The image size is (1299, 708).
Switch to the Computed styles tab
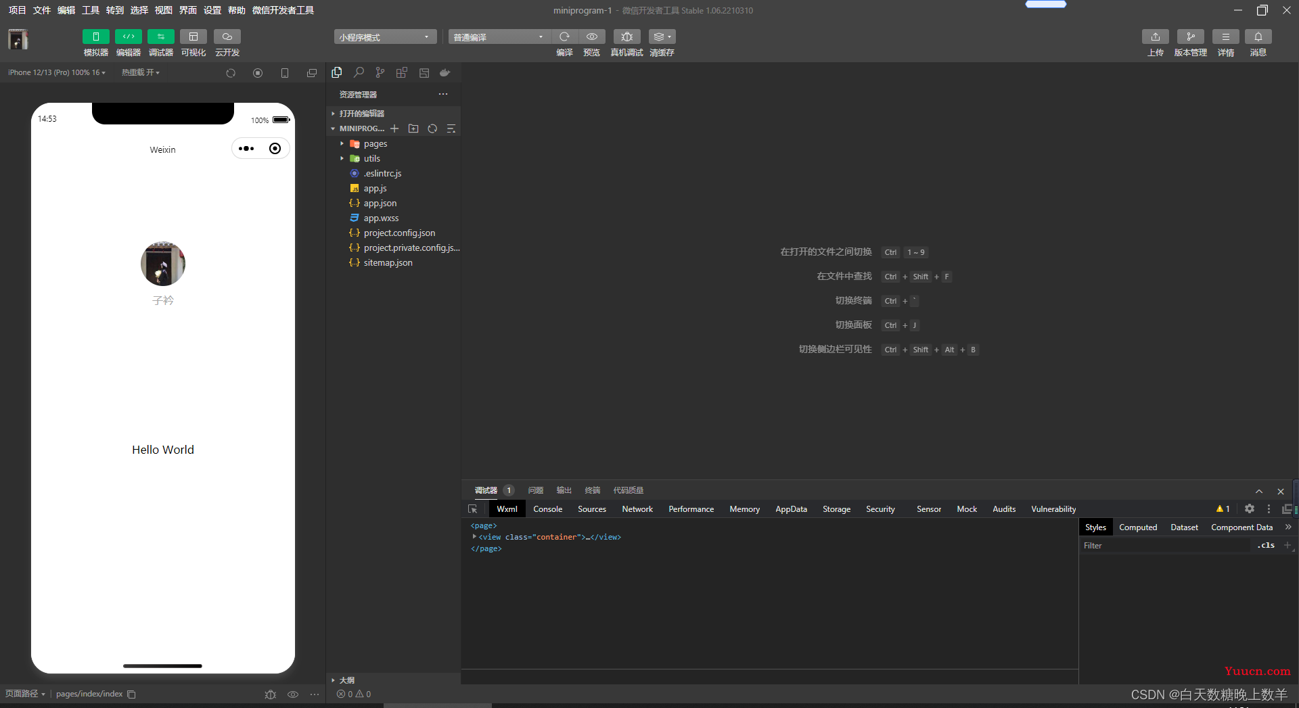pos(1138,527)
